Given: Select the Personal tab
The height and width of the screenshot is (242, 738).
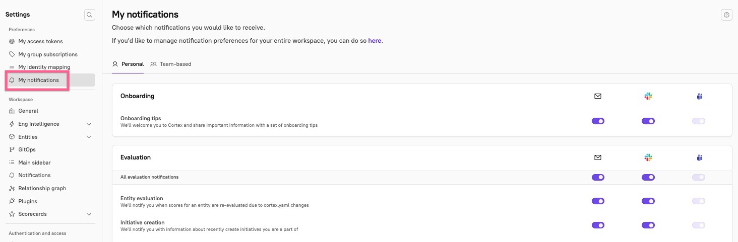Looking at the screenshot, I should point(128,64).
